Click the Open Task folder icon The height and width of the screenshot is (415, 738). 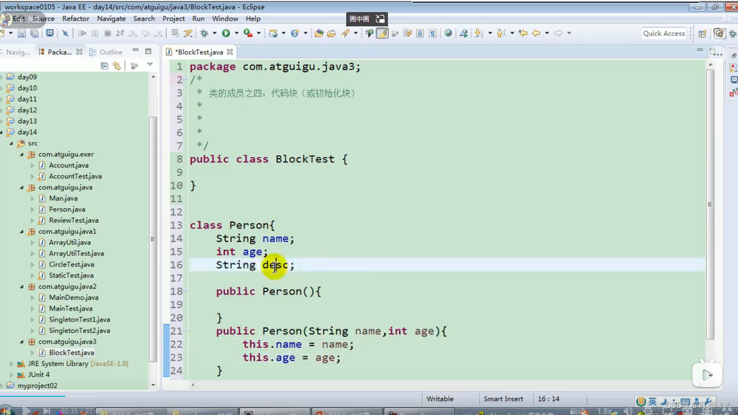(x=331, y=33)
